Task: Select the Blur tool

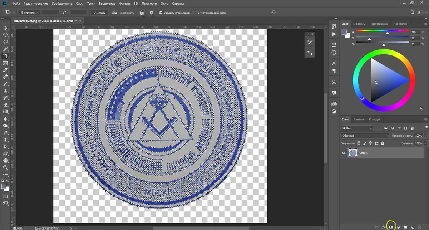Action: click(x=5, y=118)
